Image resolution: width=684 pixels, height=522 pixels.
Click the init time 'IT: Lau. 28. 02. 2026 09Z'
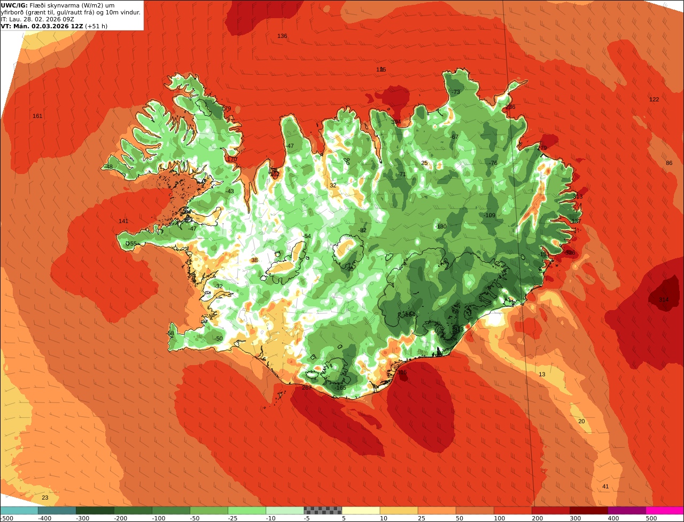37,19
